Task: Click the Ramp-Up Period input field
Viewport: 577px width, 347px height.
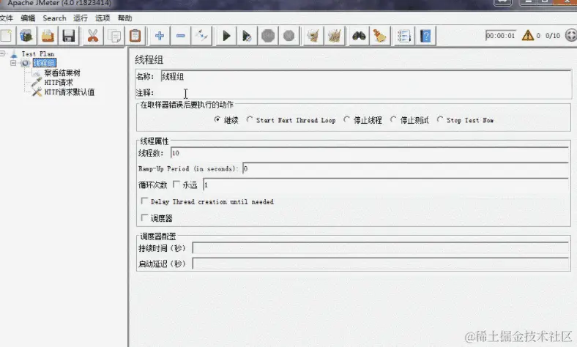Action: coord(406,169)
